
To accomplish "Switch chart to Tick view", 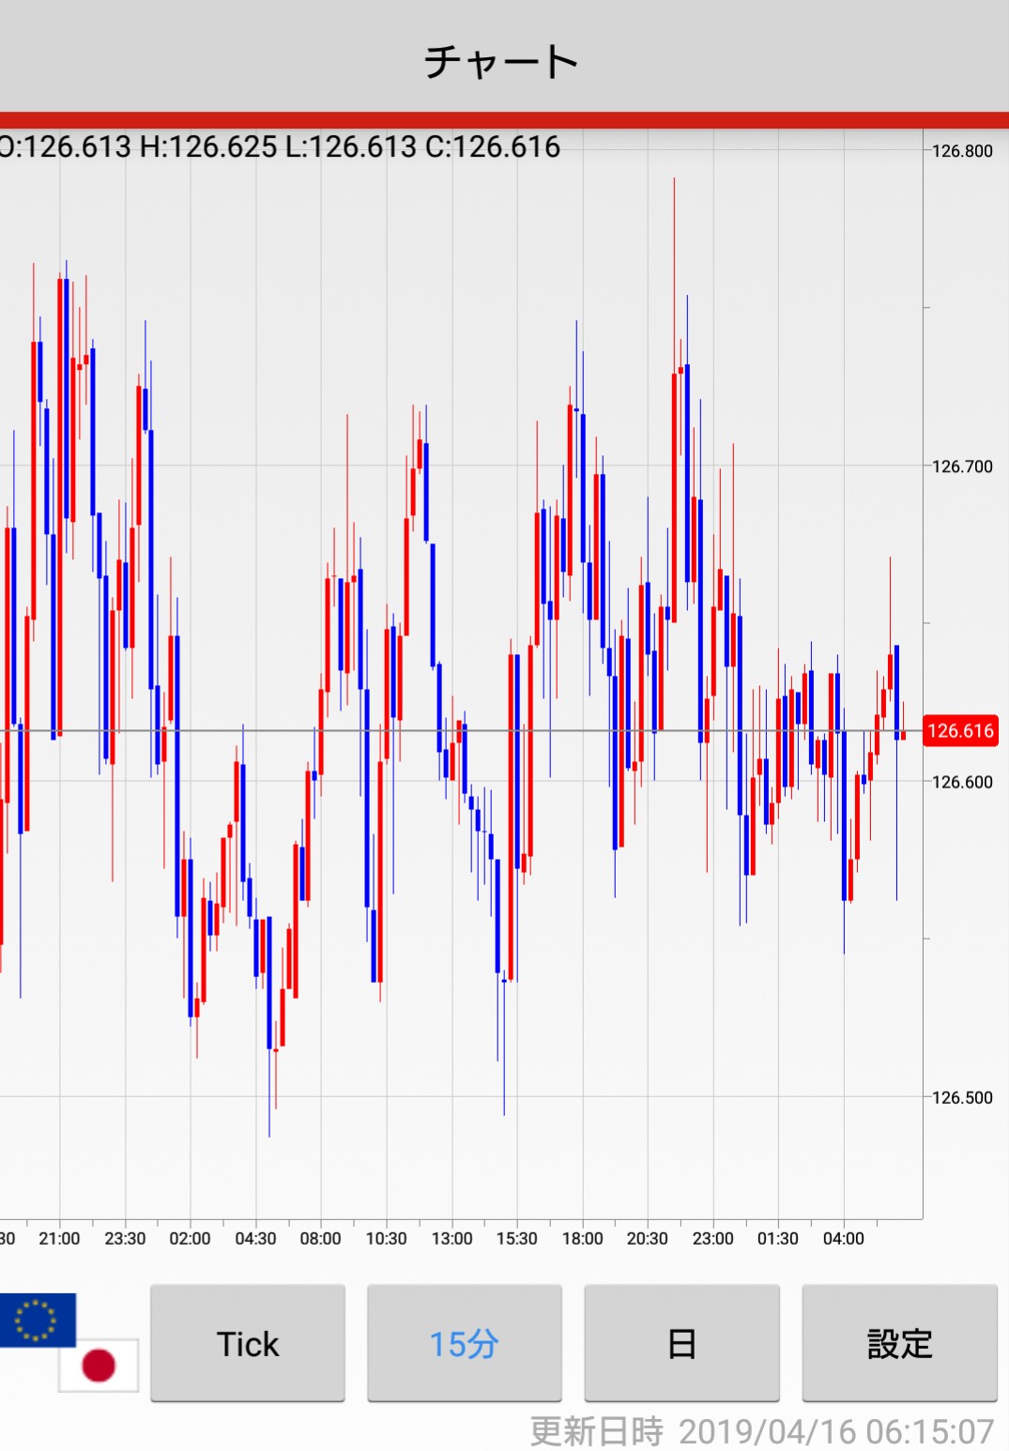I will tap(248, 1344).
